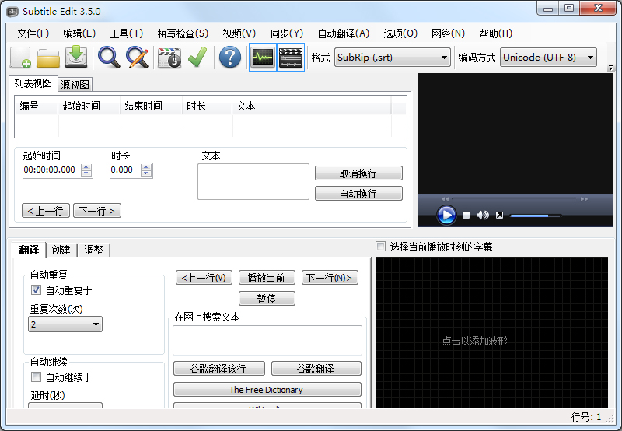Open help via blue question-mark icon
This screenshot has width=622, height=431.
pos(230,57)
